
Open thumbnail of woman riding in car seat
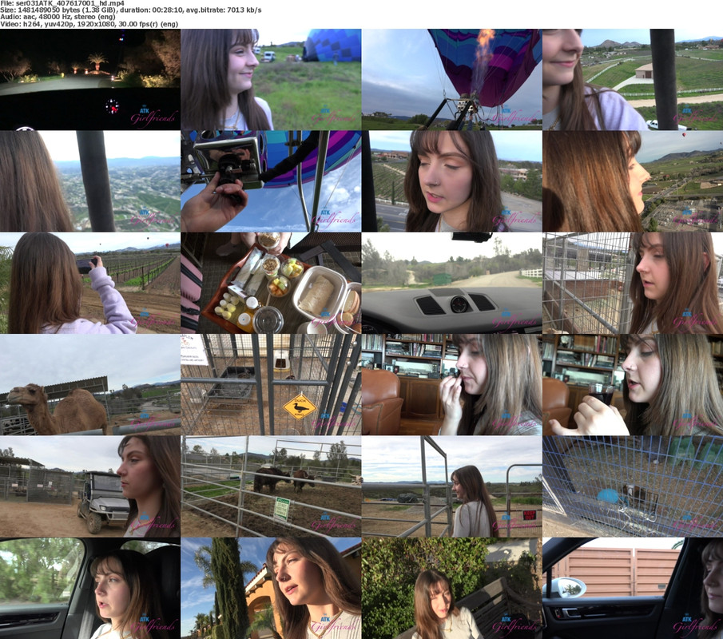click(x=90, y=589)
